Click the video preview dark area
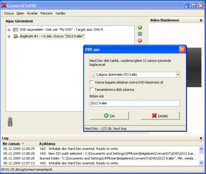 194,67
